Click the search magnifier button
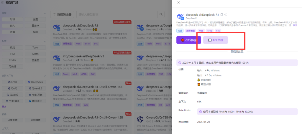The image size is (302, 134). 161,14
